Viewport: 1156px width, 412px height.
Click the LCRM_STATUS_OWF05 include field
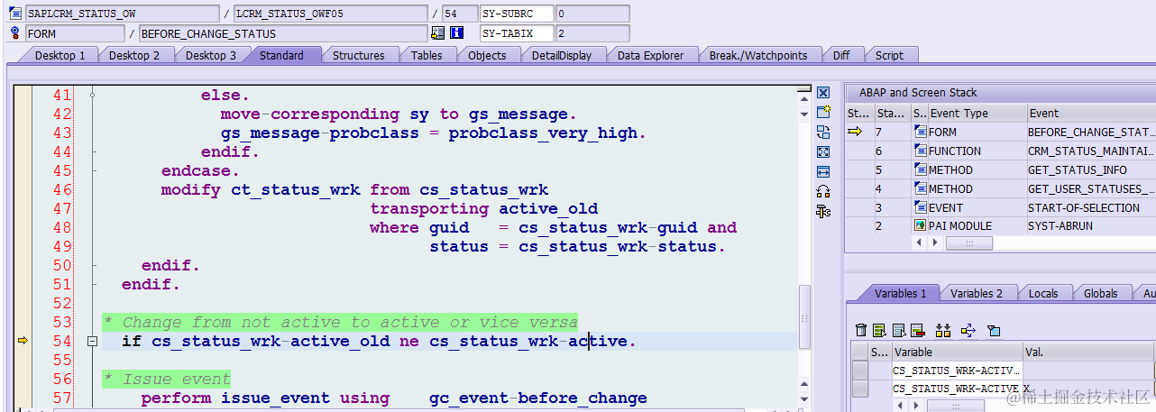(330, 14)
